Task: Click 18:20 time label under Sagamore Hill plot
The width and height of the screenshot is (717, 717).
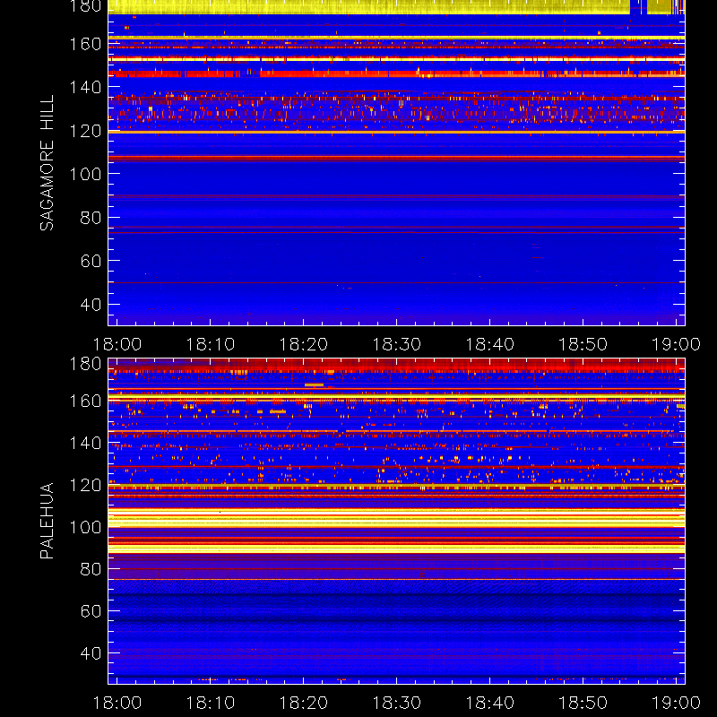Action: click(304, 344)
